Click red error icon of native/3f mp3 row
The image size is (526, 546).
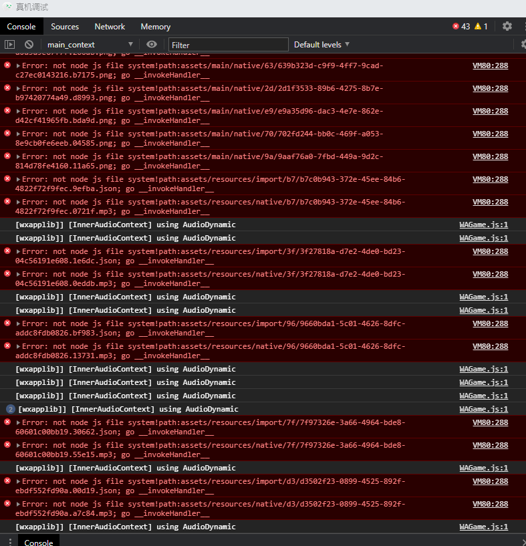(7, 274)
